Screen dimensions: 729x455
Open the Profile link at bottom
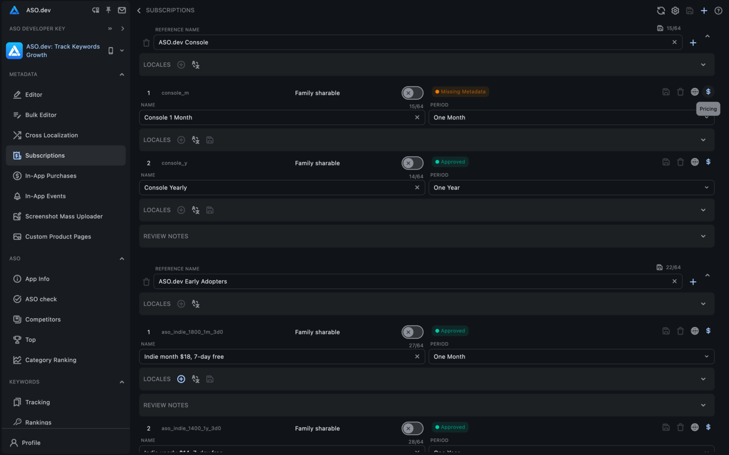tap(31, 443)
